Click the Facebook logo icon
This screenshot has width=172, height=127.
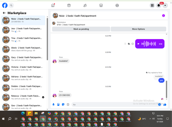tap(5, 5)
